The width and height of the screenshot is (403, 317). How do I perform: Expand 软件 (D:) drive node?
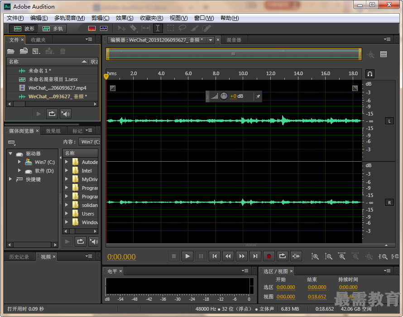[x=19, y=170]
